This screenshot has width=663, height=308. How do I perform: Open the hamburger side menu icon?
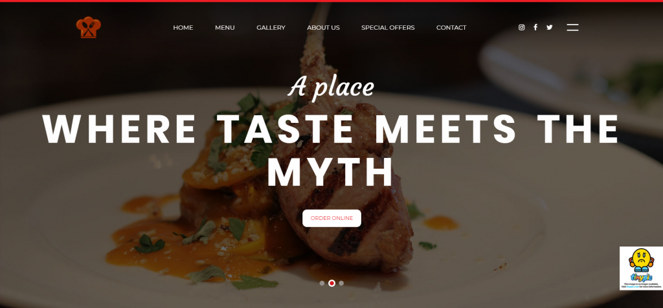(x=572, y=27)
